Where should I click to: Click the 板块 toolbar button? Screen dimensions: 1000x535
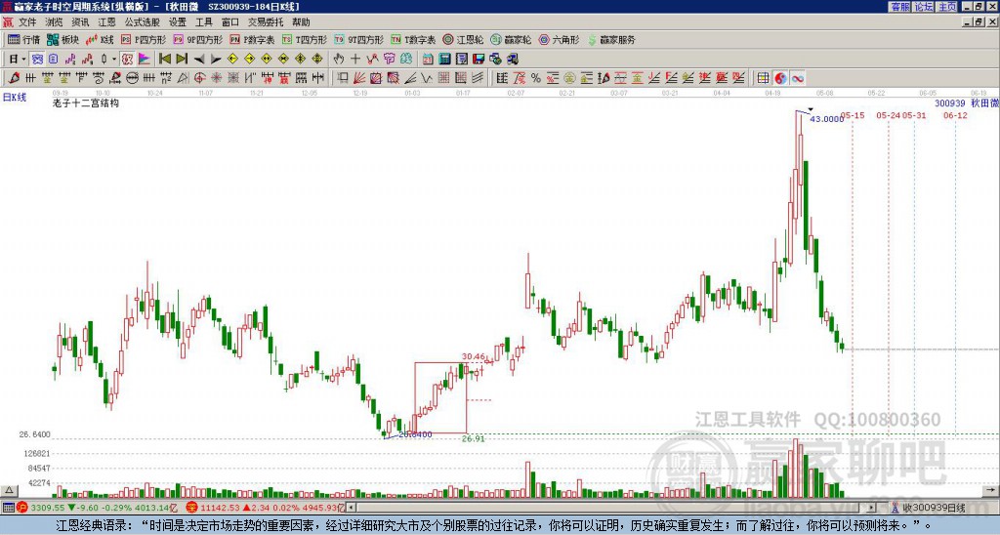pos(62,39)
